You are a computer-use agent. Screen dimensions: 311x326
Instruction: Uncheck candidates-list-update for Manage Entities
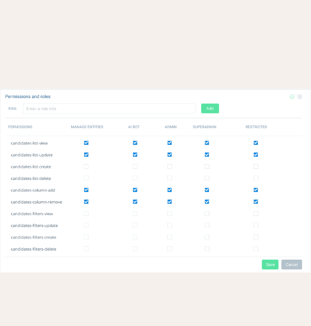tap(86, 155)
